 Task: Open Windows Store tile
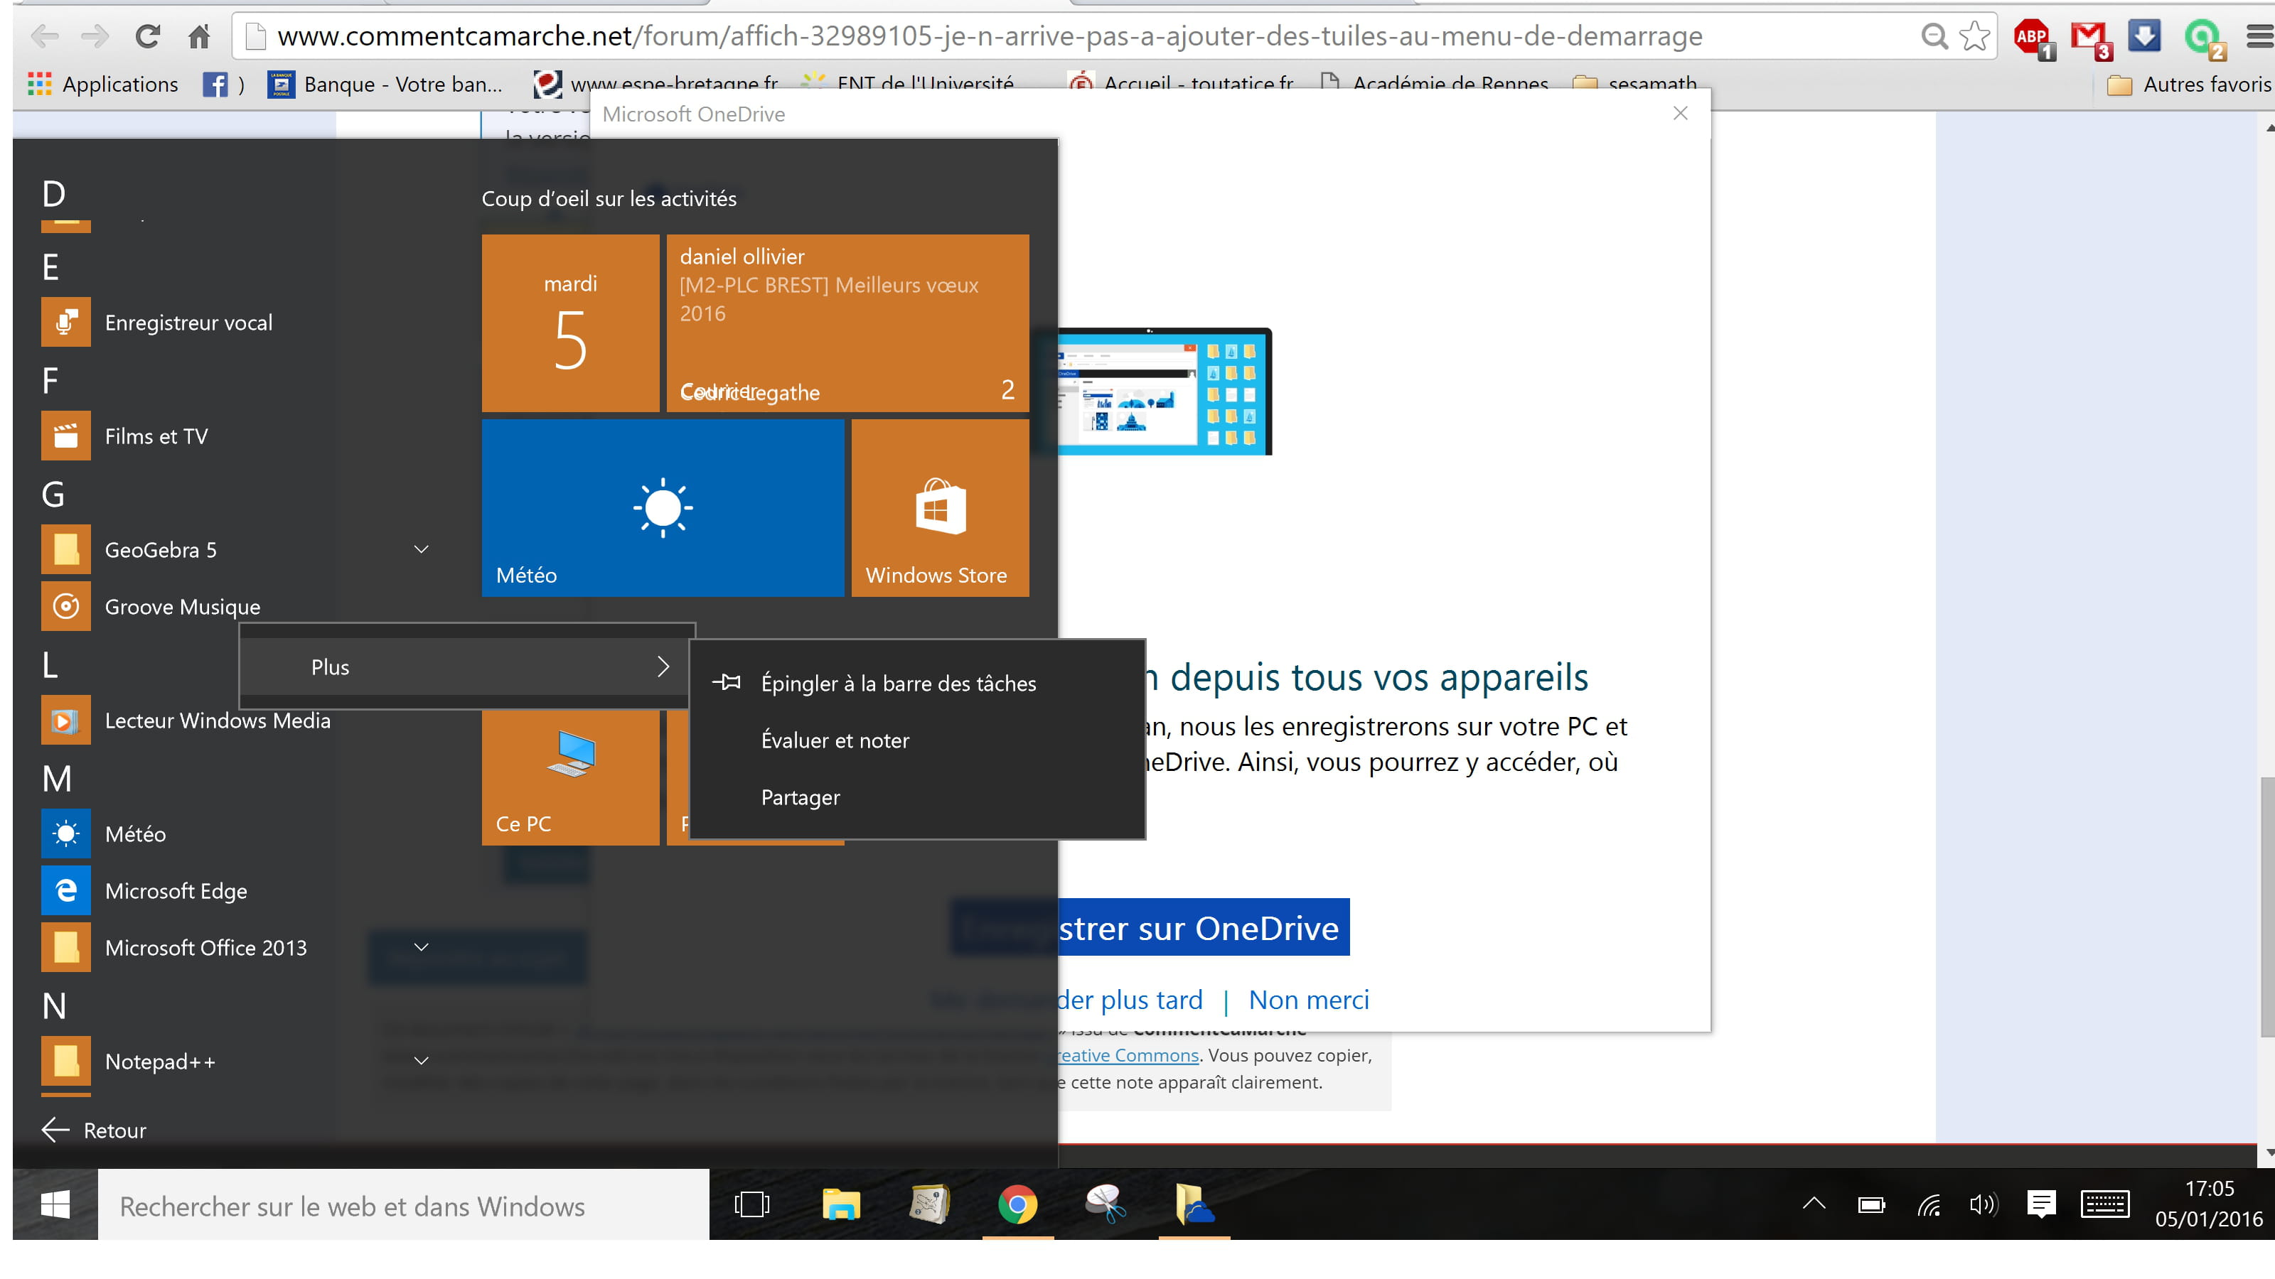click(941, 507)
